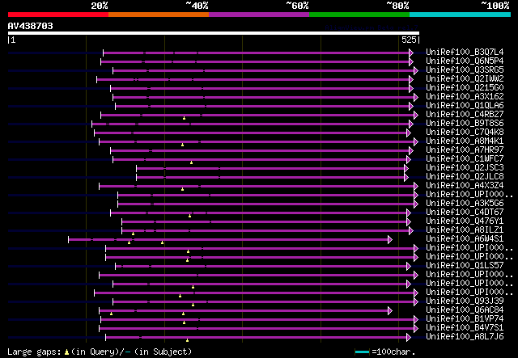
Task: Click the arrowhead ending the Q6AC84 alignment
Action: pyautogui.click(x=390, y=311)
